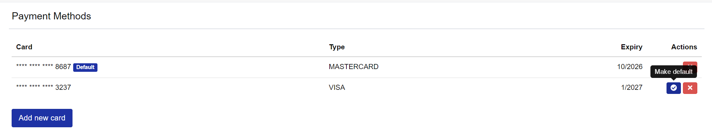Image resolution: width=712 pixels, height=131 pixels.
Task: Make the Visa card ending 3237 default
Action: [x=673, y=88]
